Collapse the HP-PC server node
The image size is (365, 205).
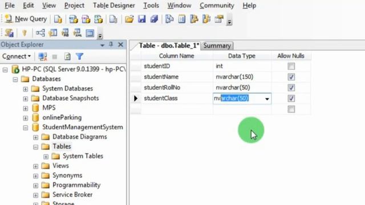click(5, 69)
